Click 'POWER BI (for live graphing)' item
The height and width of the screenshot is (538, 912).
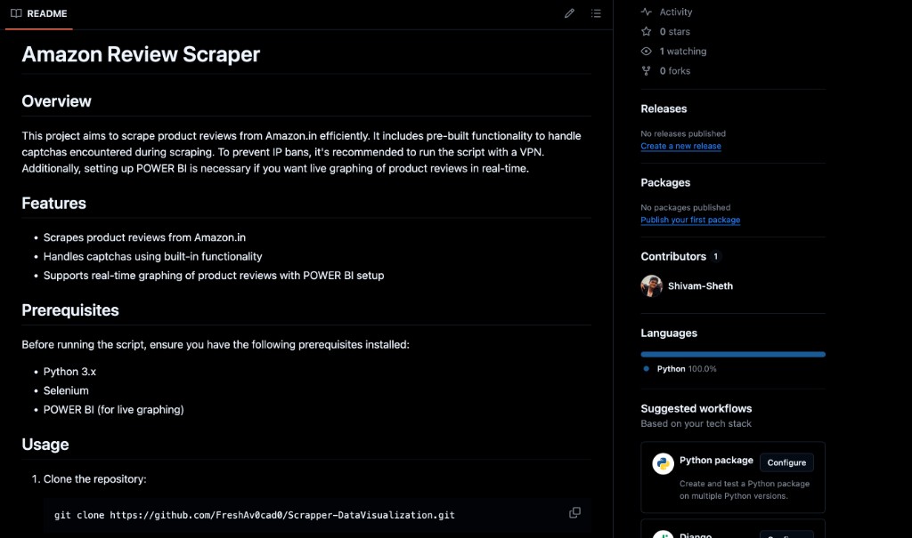point(113,410)
